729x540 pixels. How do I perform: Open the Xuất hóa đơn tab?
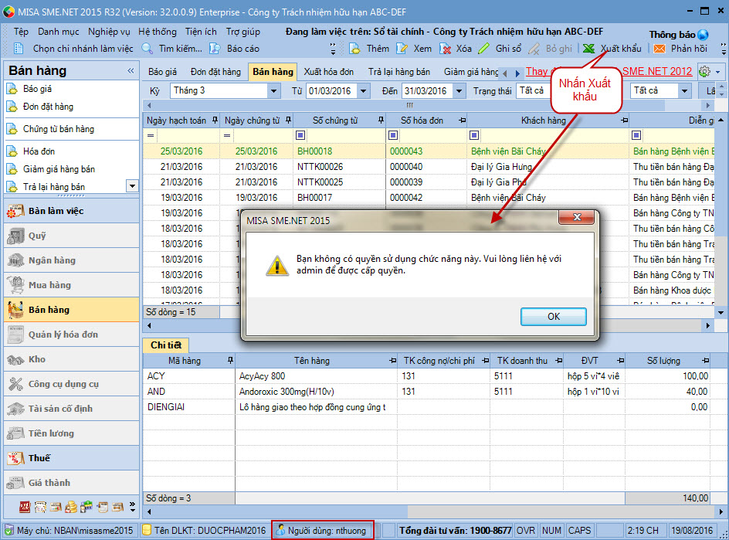point(329,72)
